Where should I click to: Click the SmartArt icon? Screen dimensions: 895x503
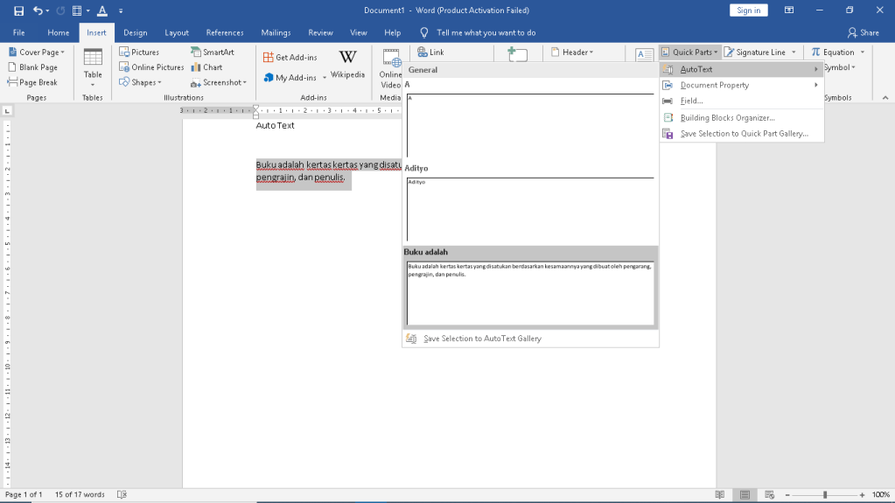pos(213,52)
